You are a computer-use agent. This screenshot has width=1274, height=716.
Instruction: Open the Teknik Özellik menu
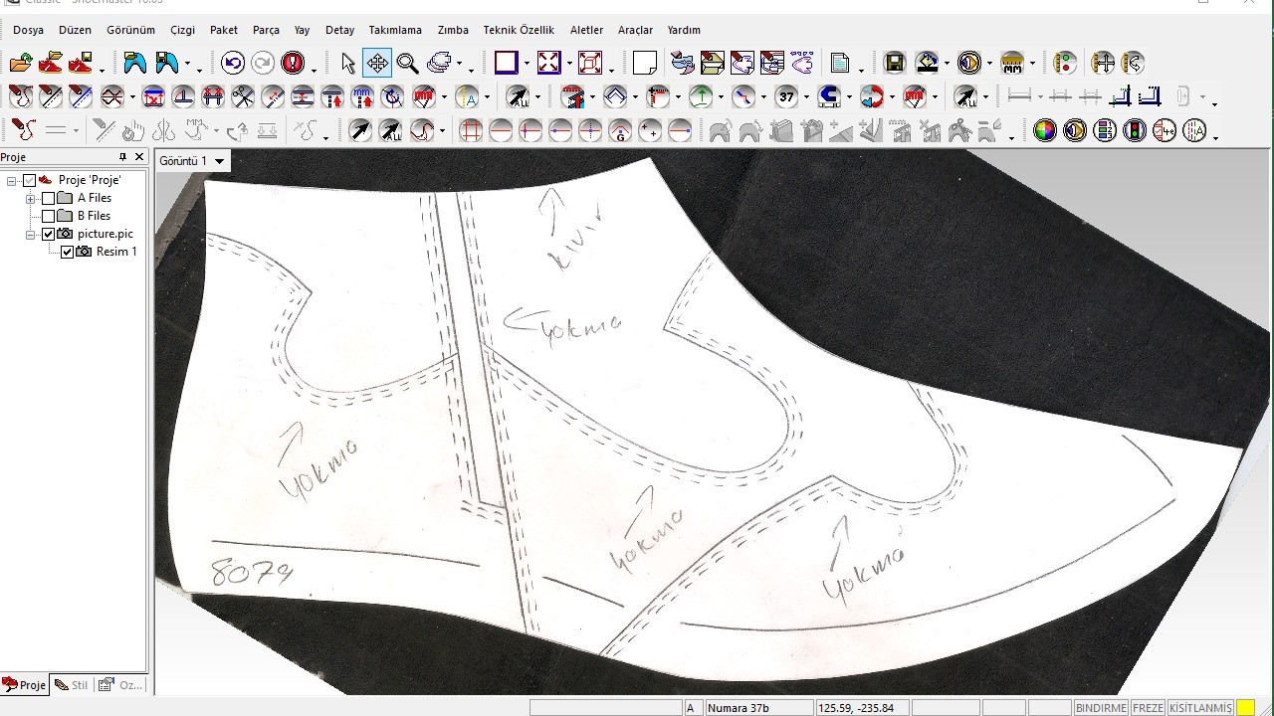pyautogui.click(x=519, y=30)
